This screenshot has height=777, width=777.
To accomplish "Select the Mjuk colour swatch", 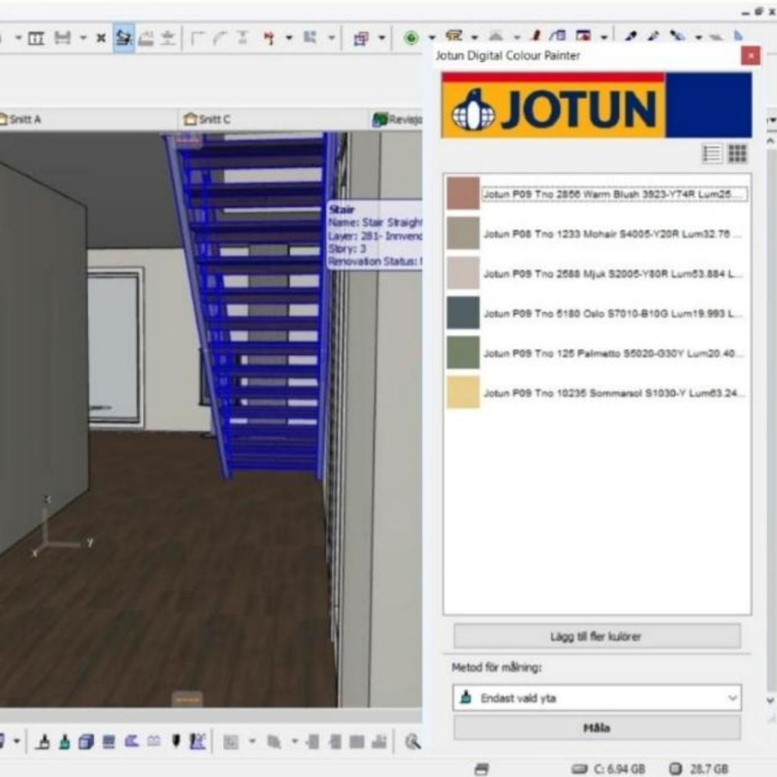I will click(x=462, y=273).
